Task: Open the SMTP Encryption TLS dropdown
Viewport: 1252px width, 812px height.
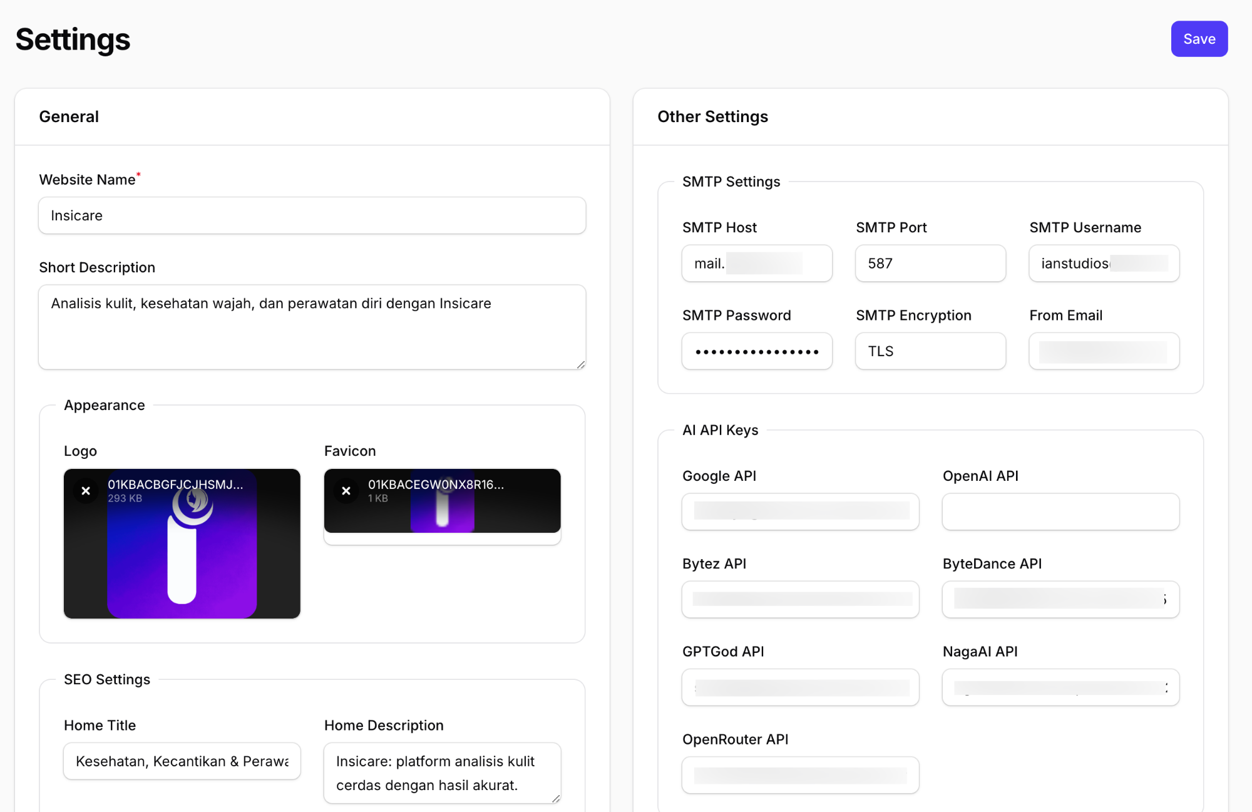Action: tap(930, 351)
